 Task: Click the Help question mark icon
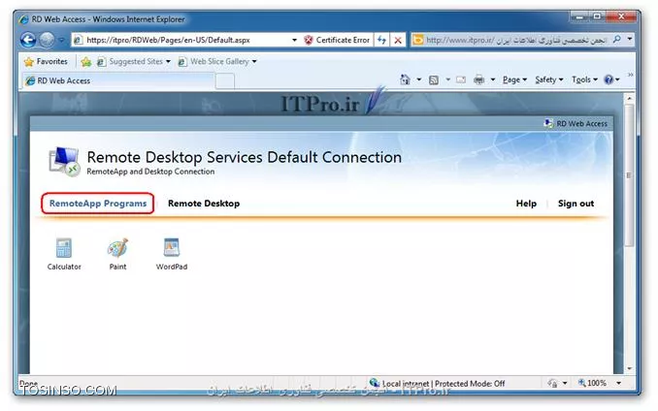click(x=609, y=79)
